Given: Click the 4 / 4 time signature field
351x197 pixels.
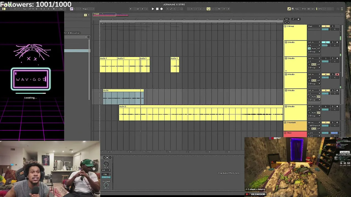Looking at the screenshot, I should coord(46,9).
